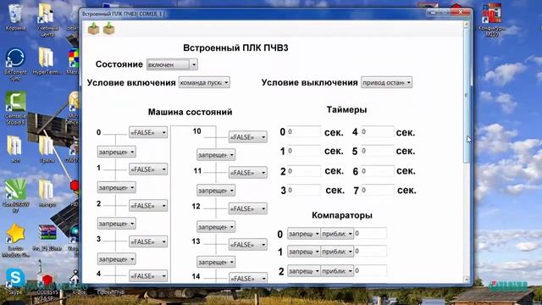Open the «FALSE» dropdown for state 13
The width and height of the screenshot is (542, 305).
point(247,245)
